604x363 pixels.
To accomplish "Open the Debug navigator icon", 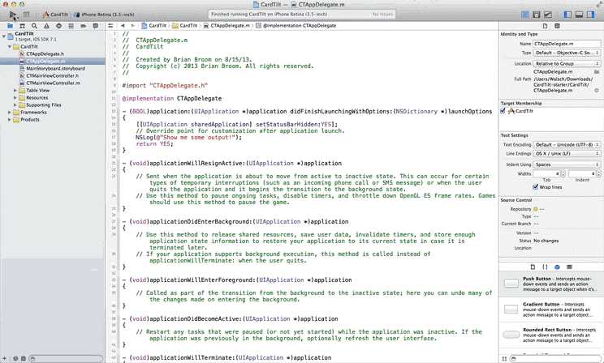I will (71, 26).
